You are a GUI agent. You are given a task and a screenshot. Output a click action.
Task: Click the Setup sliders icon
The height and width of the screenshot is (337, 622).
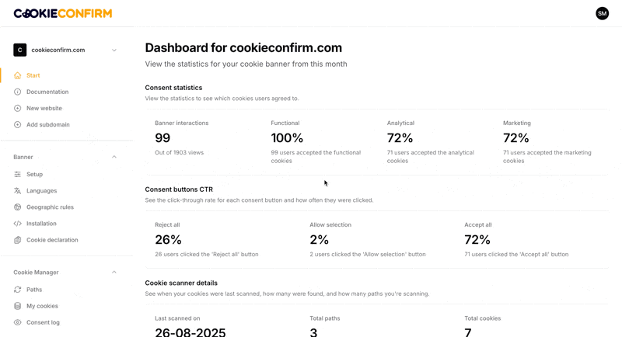point(17,174)
